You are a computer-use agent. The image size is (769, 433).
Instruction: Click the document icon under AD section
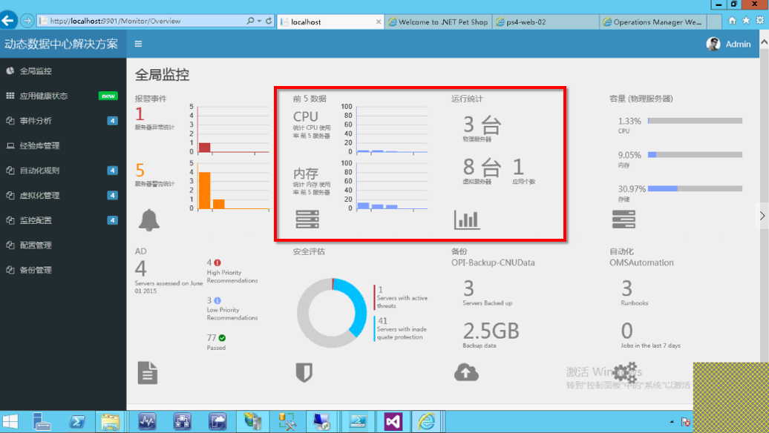[148, 372]
